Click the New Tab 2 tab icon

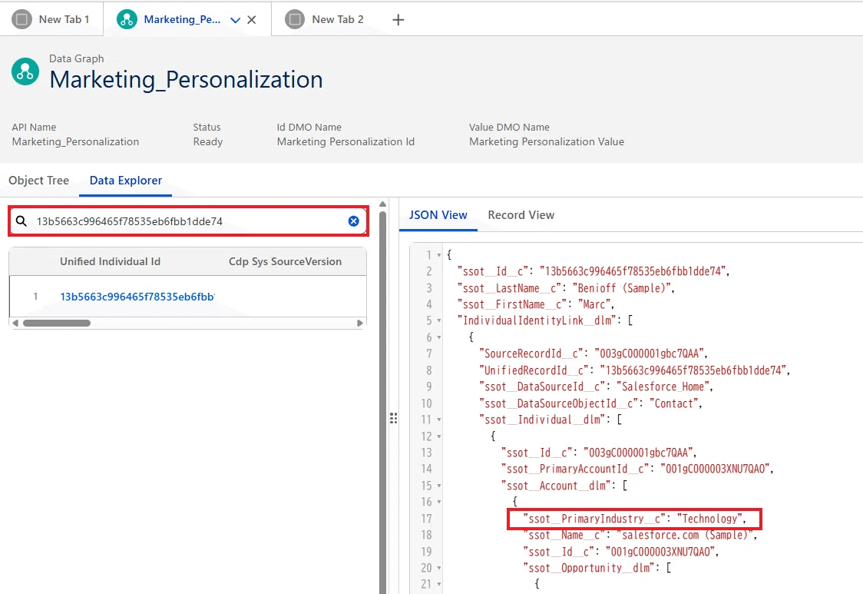pos(295,19)
